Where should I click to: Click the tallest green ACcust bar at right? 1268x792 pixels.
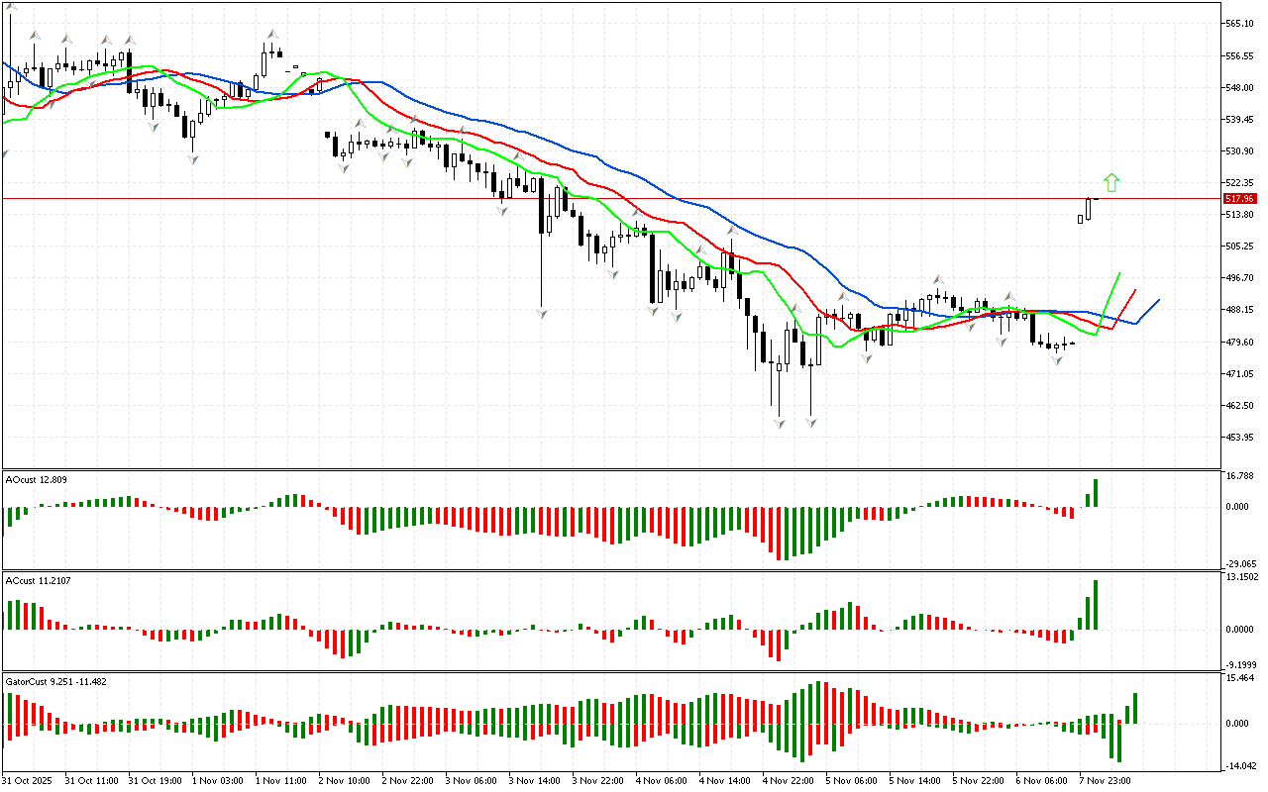click(x=1096, y=604)
